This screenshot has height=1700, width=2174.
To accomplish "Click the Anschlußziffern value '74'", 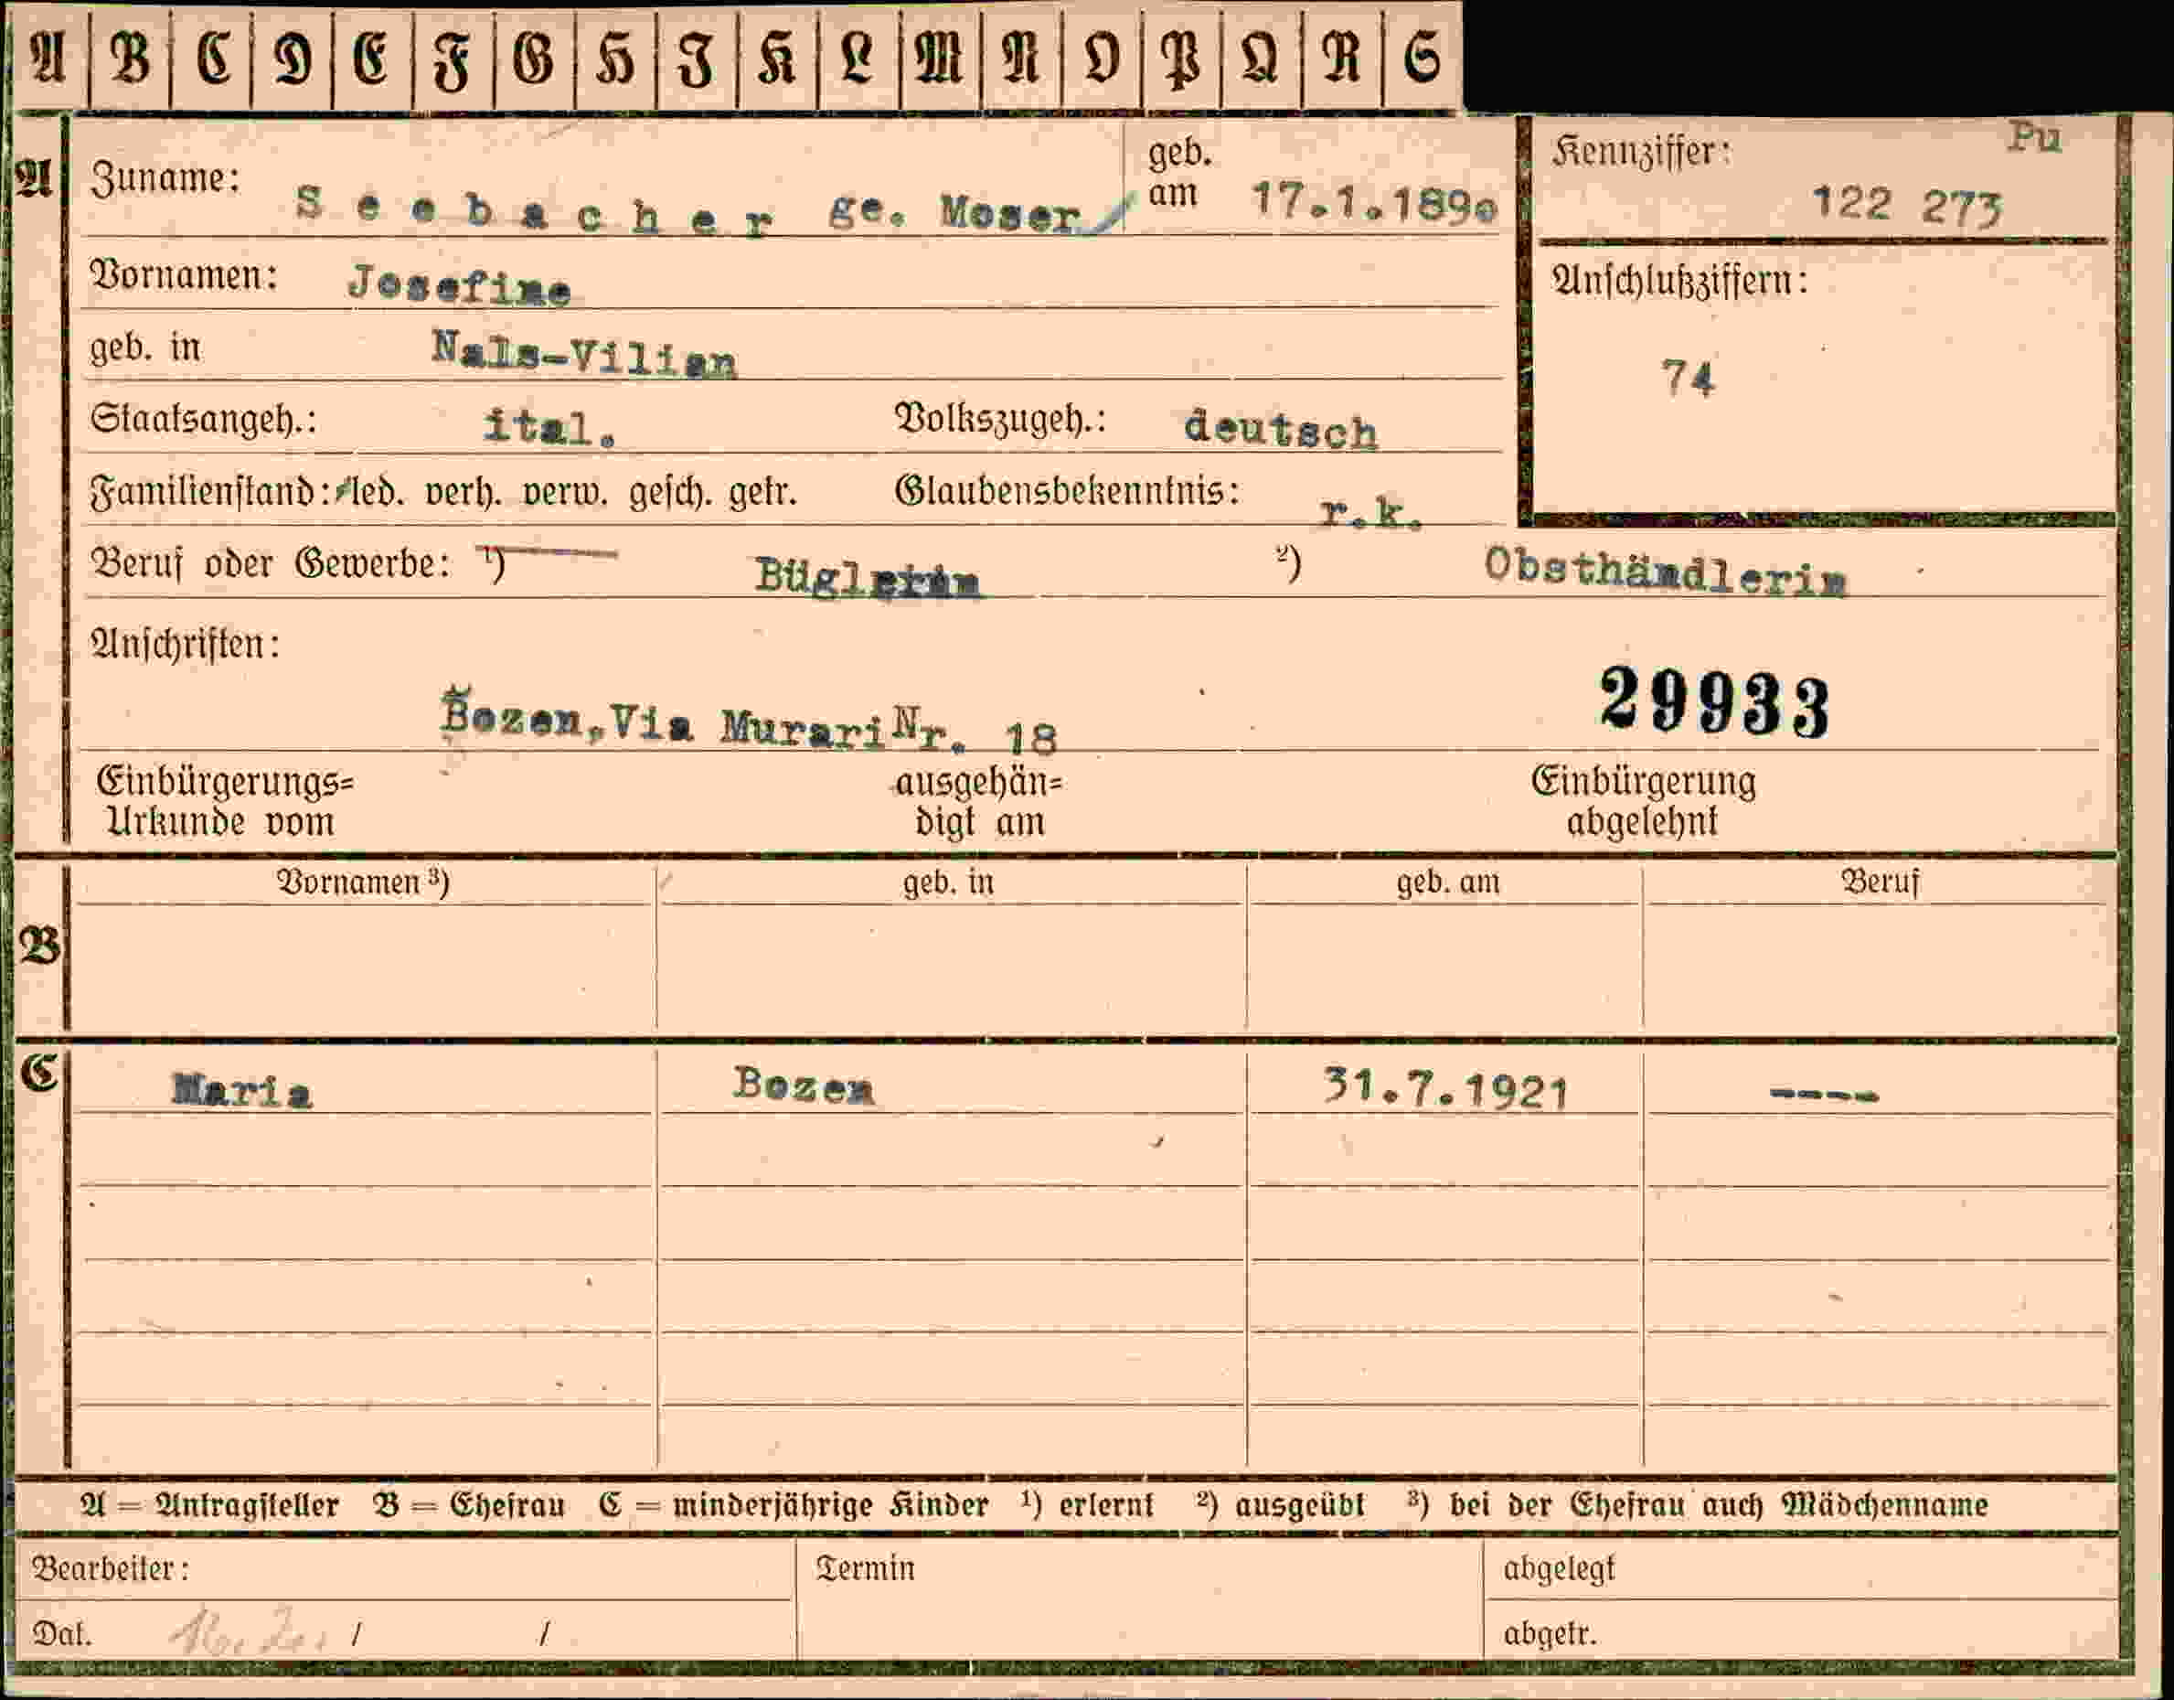I will pyautogui.click(x=1689, y=378).
